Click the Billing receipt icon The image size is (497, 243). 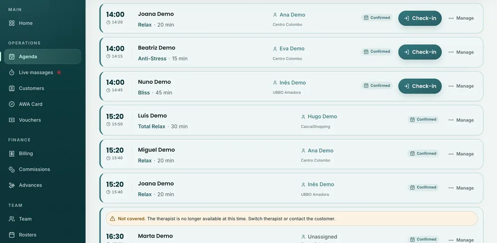point(12,153)
